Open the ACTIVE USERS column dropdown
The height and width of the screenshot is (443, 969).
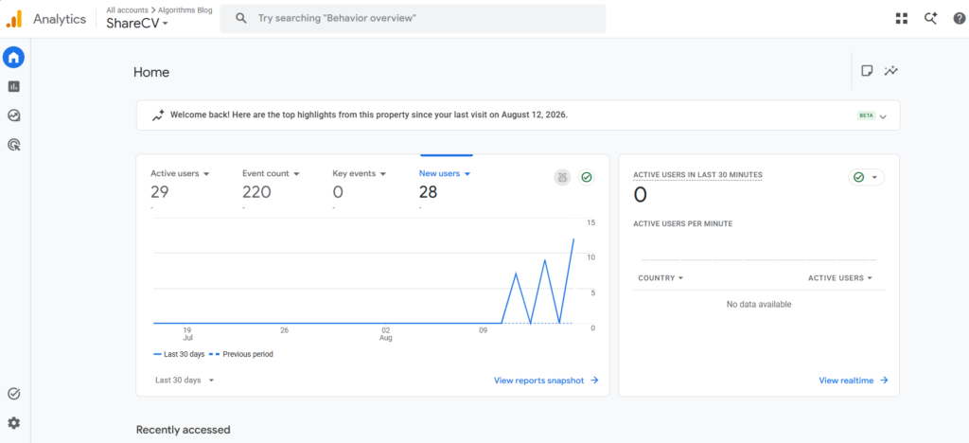(x=840, y=278)
